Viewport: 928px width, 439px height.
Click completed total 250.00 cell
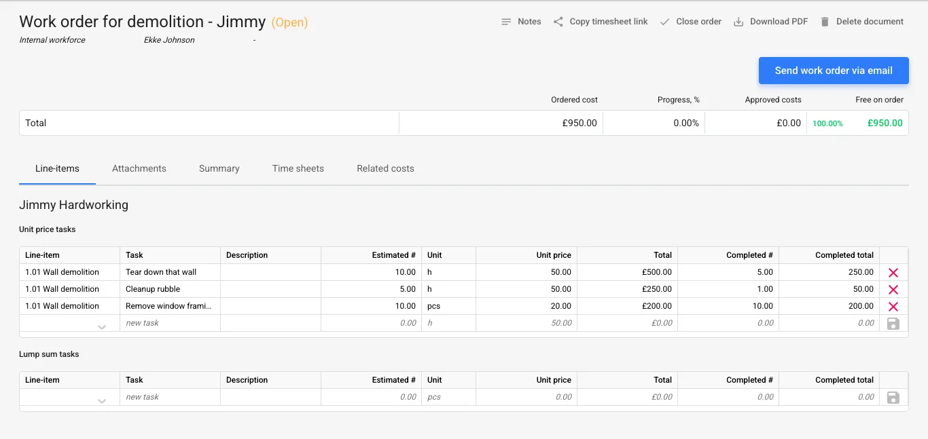pyautogui.click(x=829, y=272)
